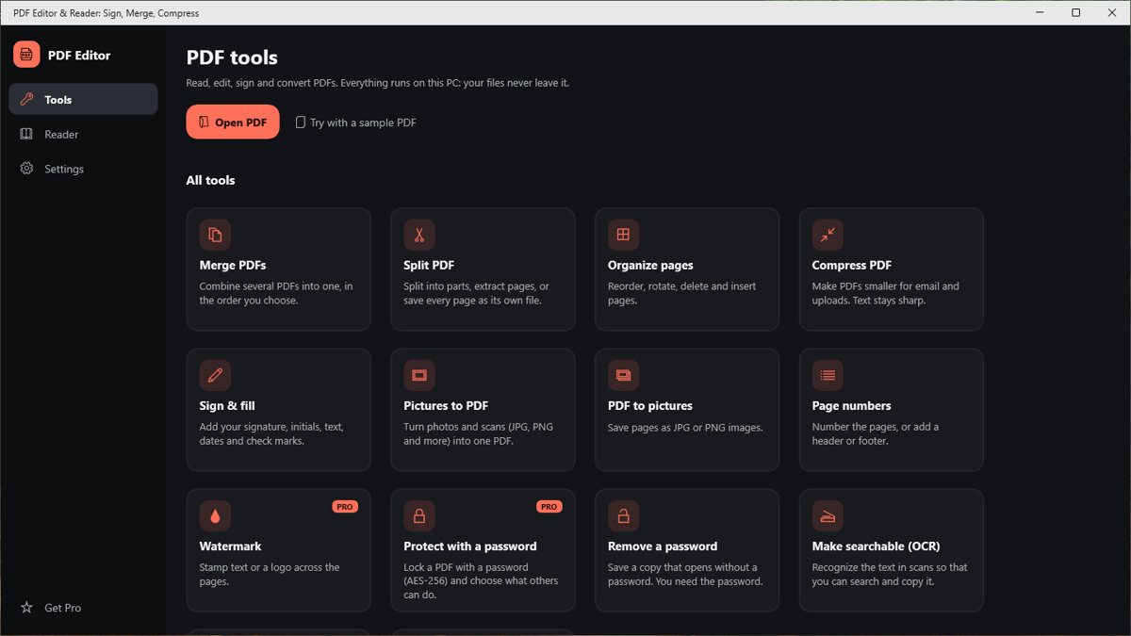Click the Compress PDF title text
1131x636 pixels.
tap(852, 266)
